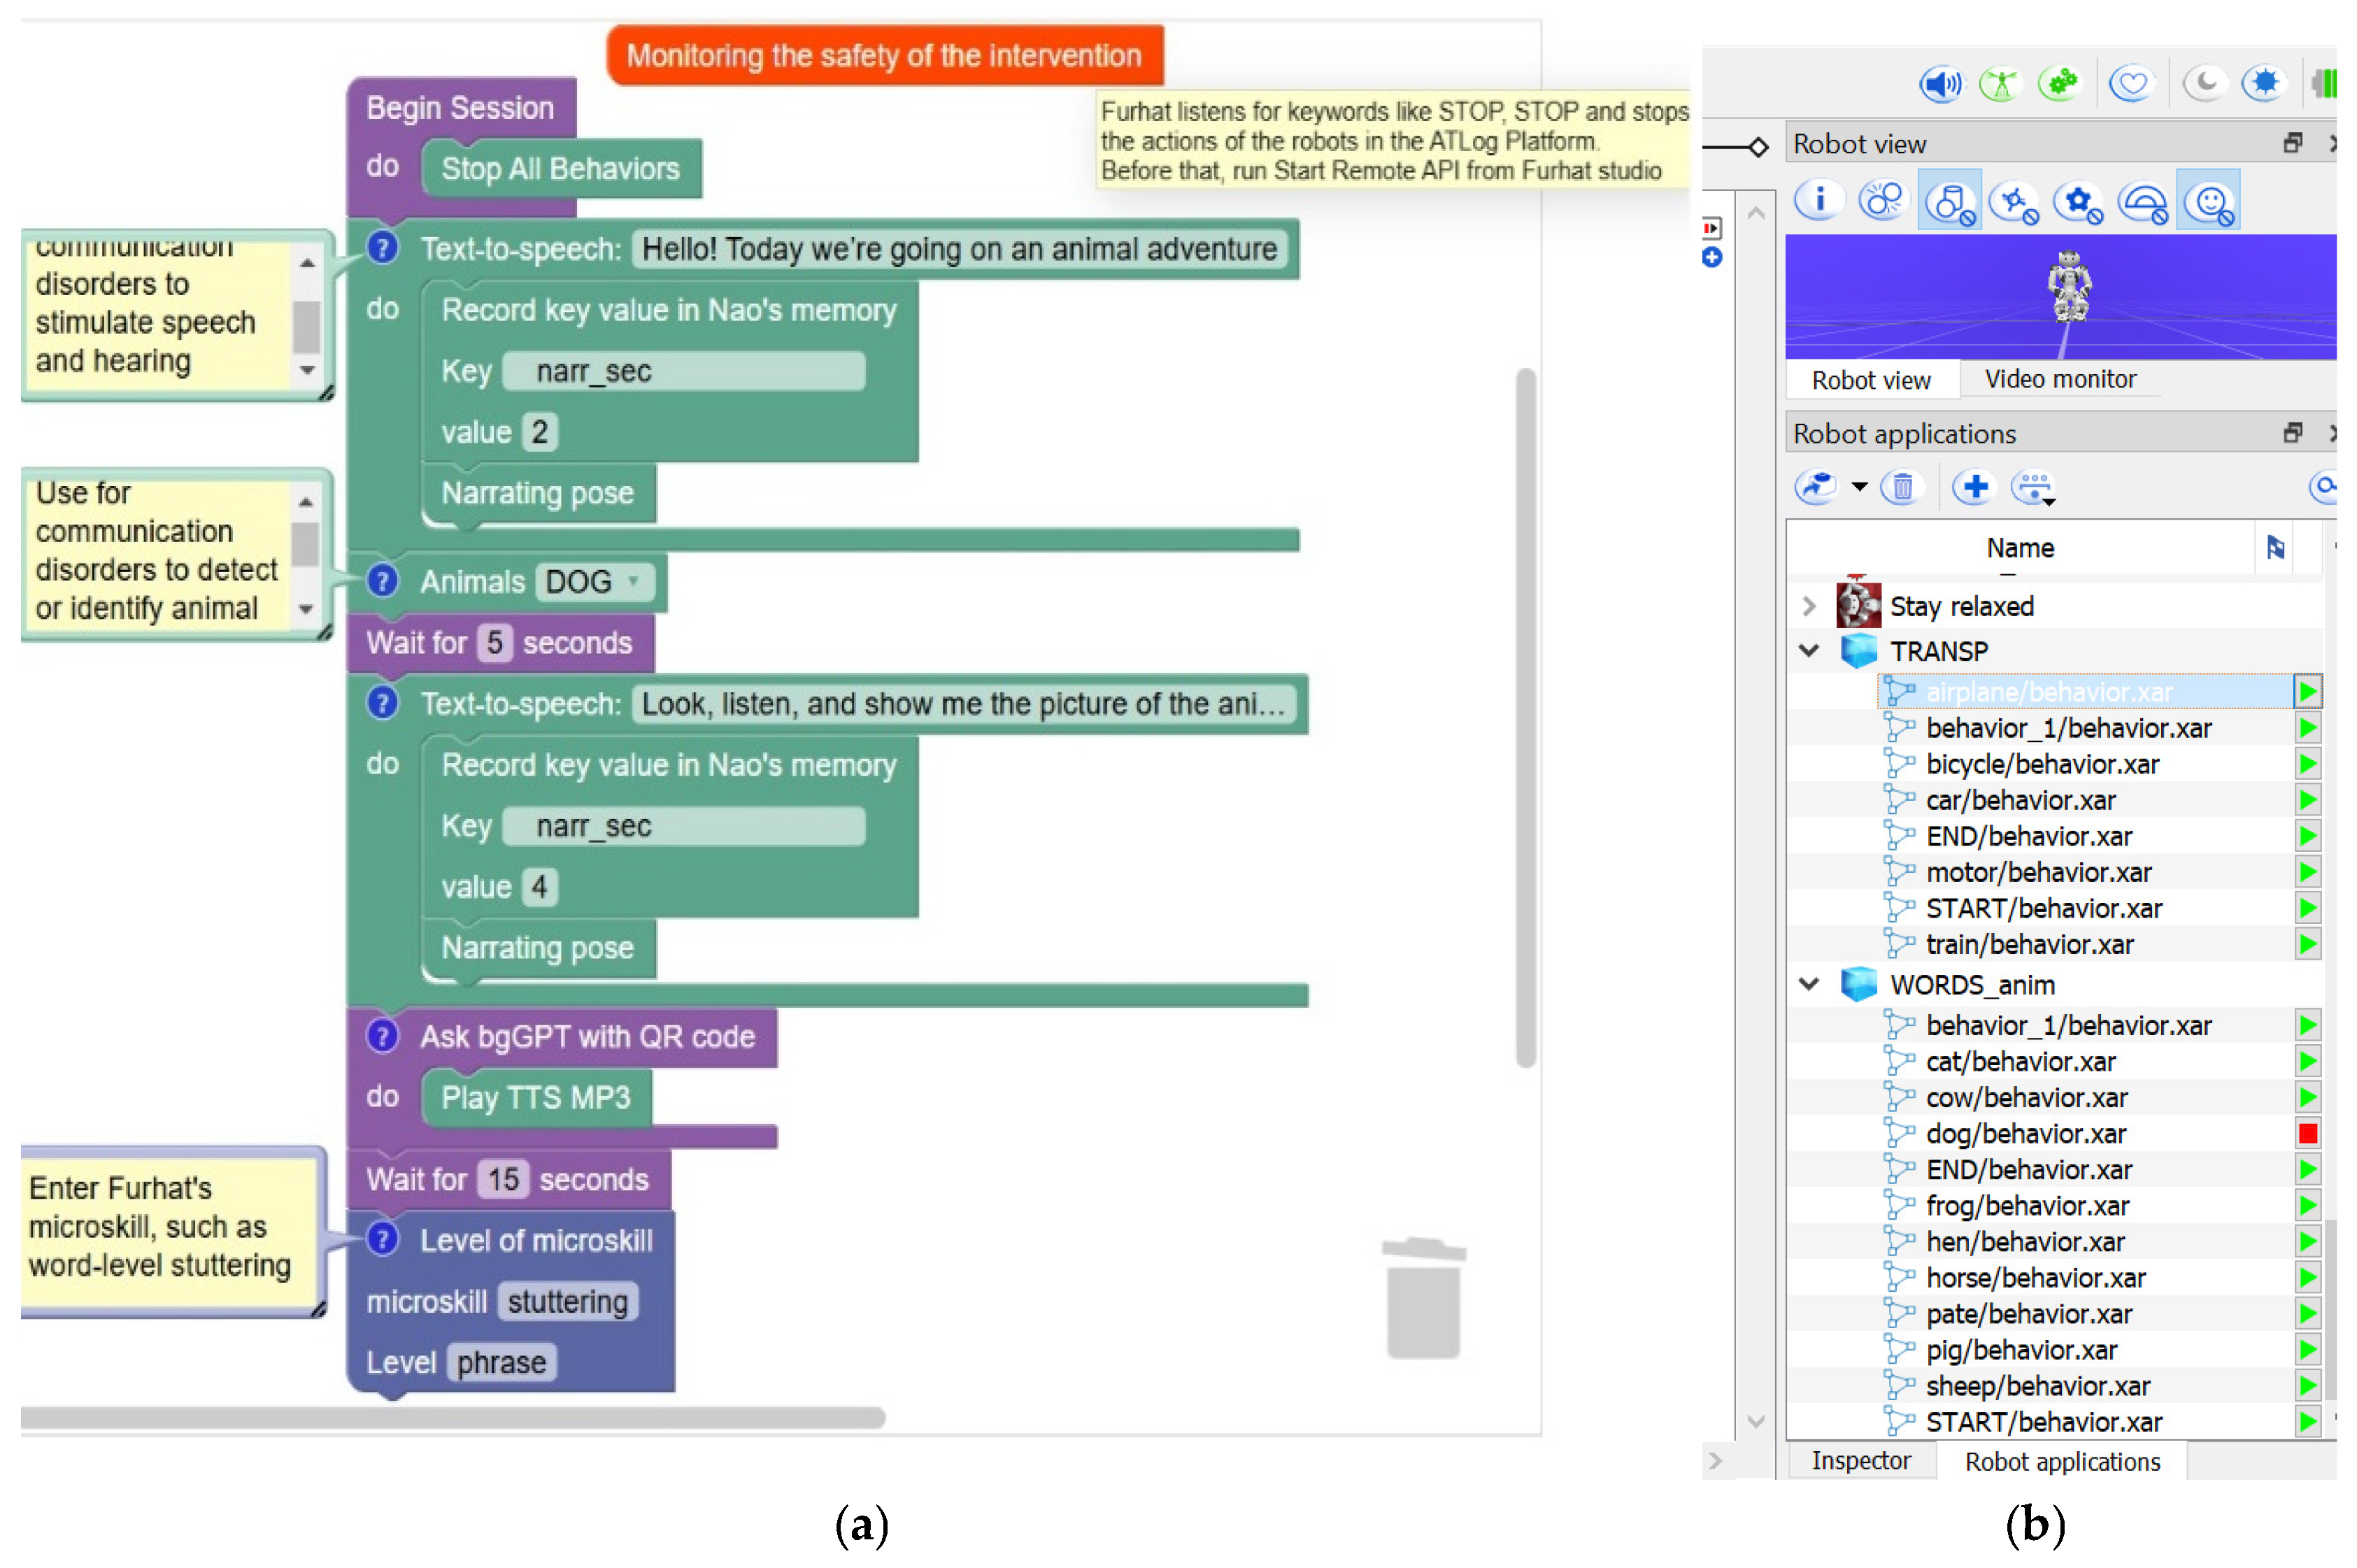
Task: Click the robot view info icon
Action: click(x=1819, y=201)
